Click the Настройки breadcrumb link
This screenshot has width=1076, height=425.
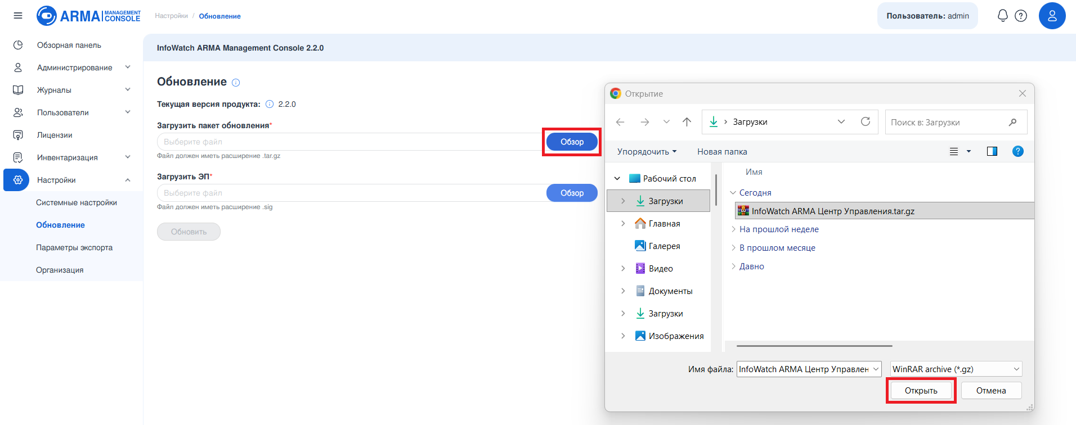coord(171,16)
